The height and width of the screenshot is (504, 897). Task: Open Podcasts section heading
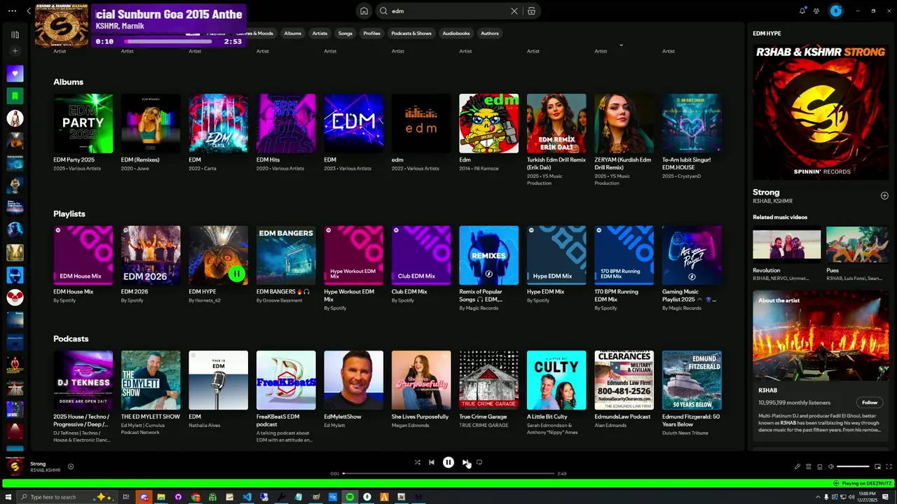(x=71, y=339)
